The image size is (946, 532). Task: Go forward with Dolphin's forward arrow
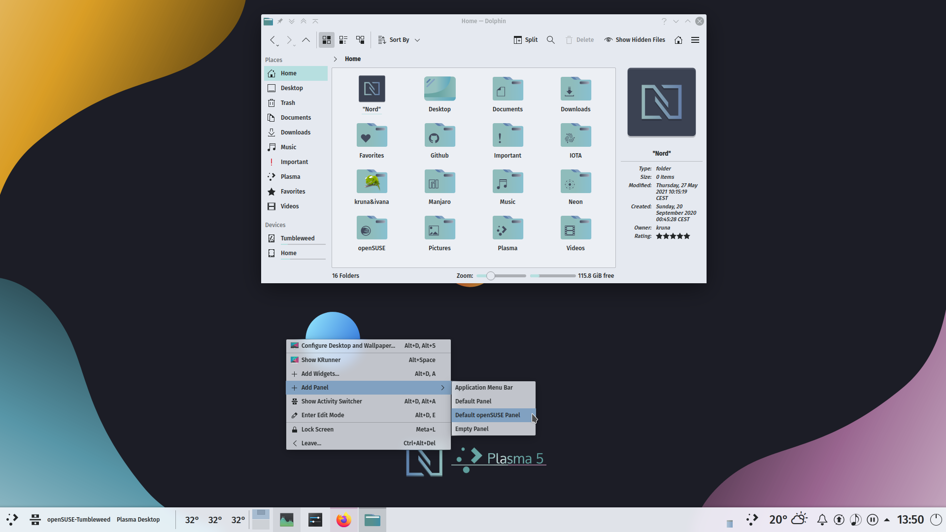pyautogui.click(x=289, y=40)
